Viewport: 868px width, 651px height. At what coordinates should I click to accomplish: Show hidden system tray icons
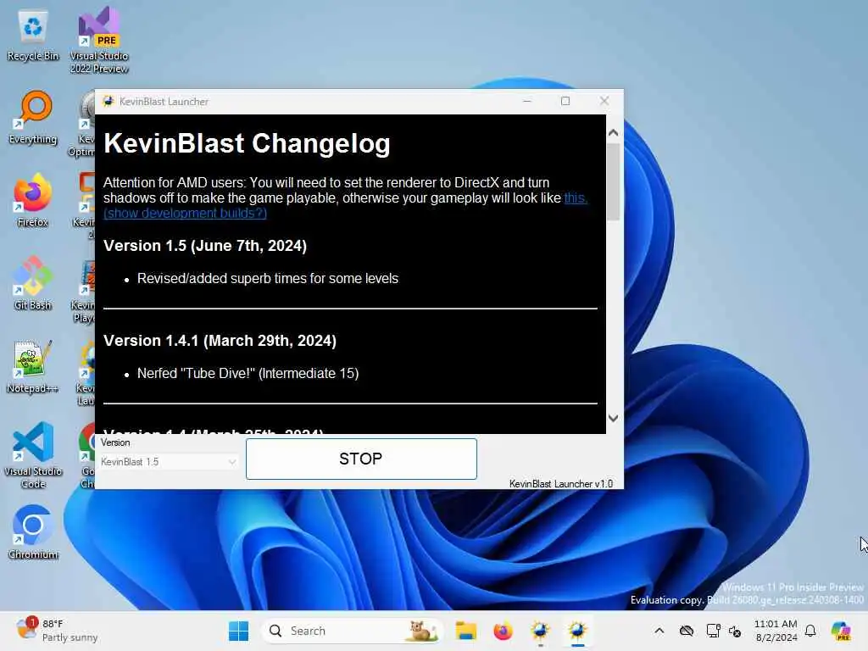tap(659, 631)
